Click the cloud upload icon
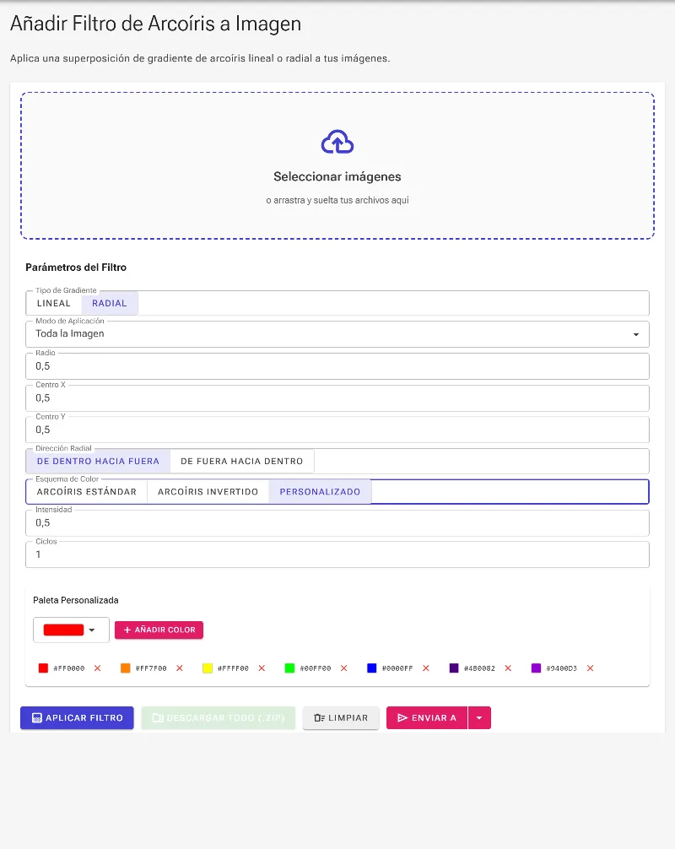Screen dimensions: 675x849 coord(337,142)
